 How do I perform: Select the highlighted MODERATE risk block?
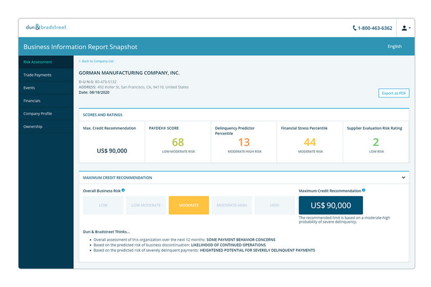coord(189,205)
